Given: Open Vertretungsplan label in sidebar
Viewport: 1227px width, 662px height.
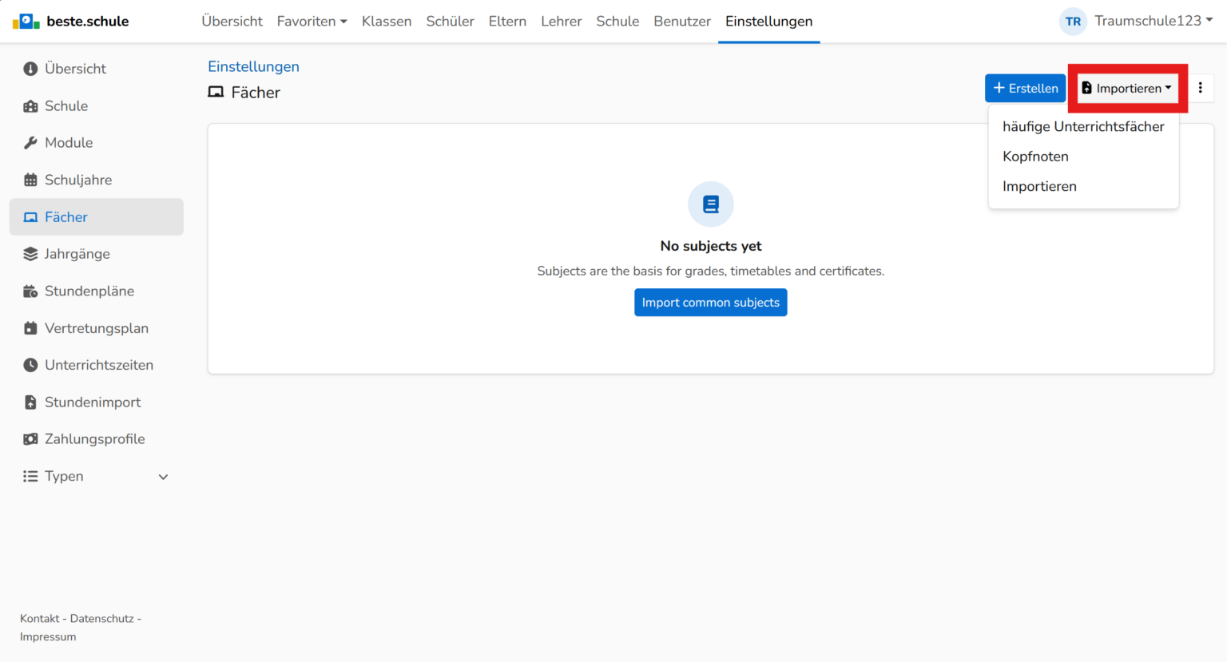Looking at the screenshot, I should pyautogui.click(x=97, y=328).
